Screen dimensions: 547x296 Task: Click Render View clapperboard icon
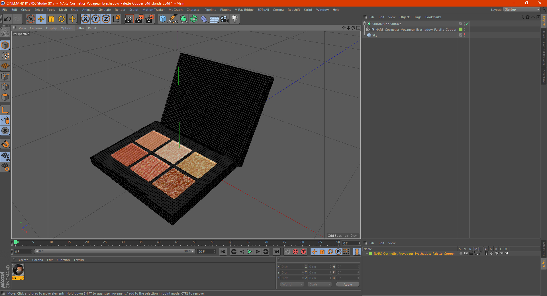tap(129, 19)
